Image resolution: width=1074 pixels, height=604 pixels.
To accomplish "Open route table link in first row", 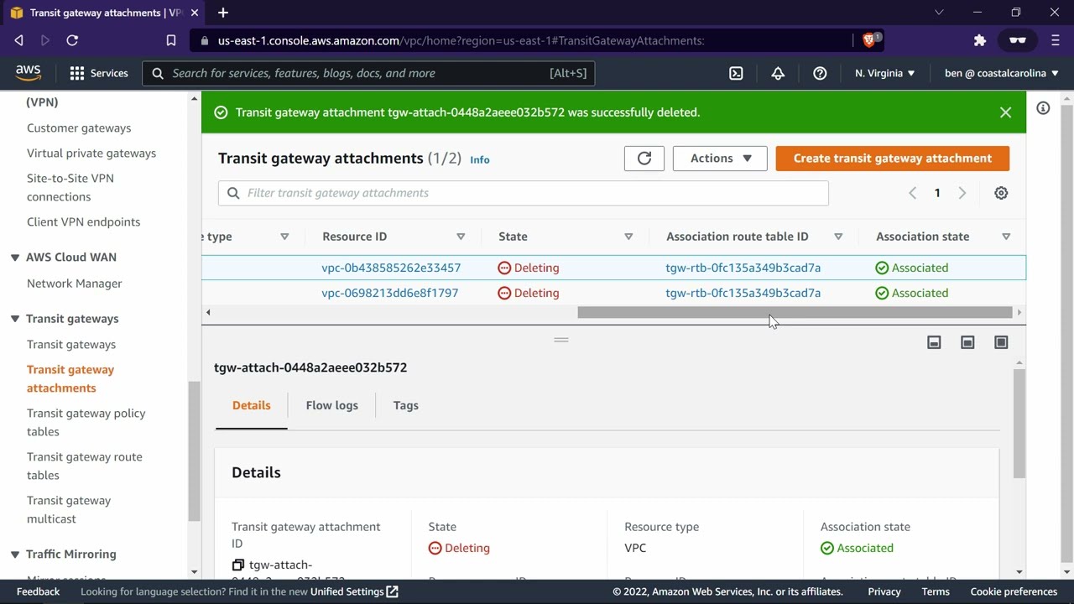I will tap(743, 268).
